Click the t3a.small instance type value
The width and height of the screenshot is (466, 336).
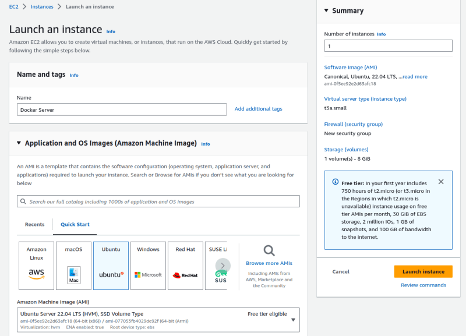[336, 108]
